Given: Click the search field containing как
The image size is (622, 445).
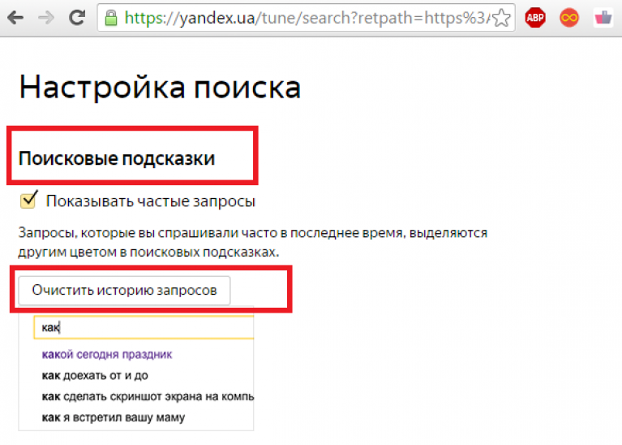Looking at the screenshot, I should 144,327.
